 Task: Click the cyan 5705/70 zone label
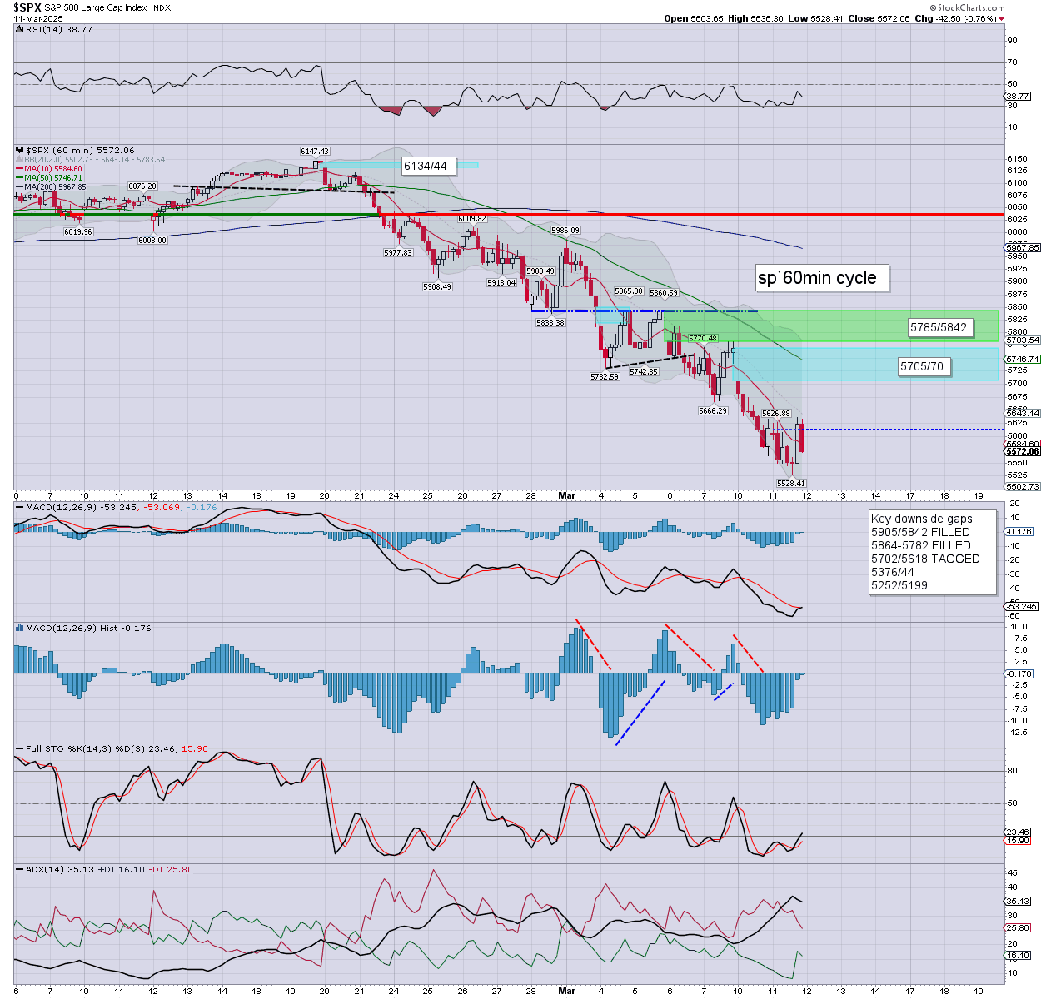click(922, 366)
